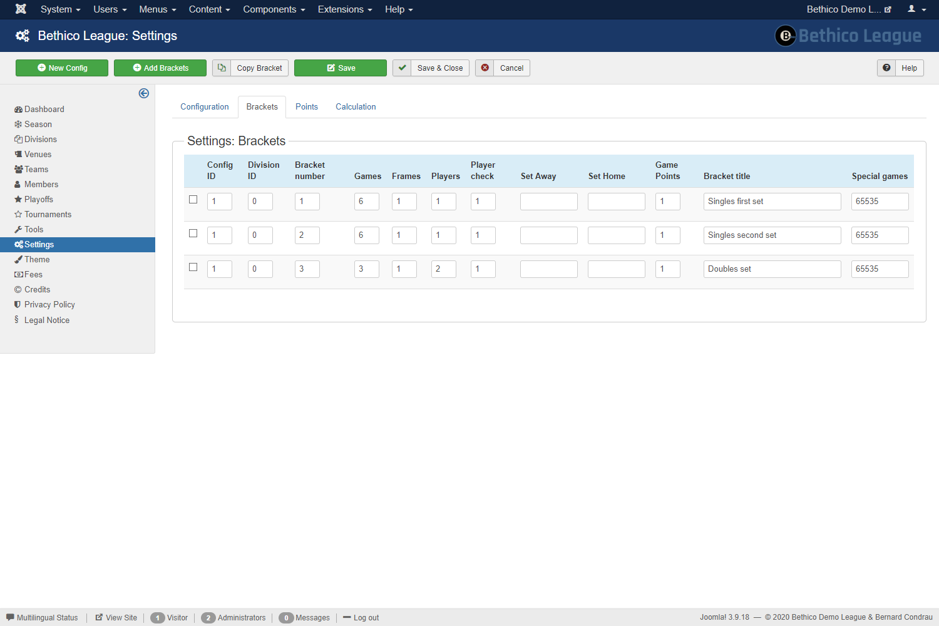Open Tournaments in the sidebar
This screenshot has height=626, width=939.
(48, 215)
